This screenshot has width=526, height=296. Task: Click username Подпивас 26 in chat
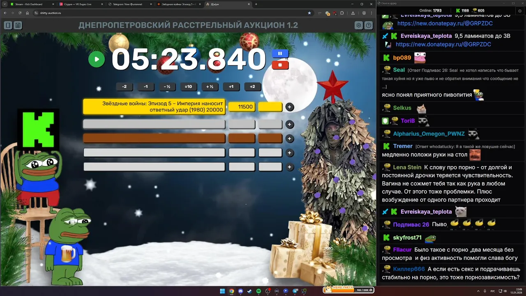411,224
